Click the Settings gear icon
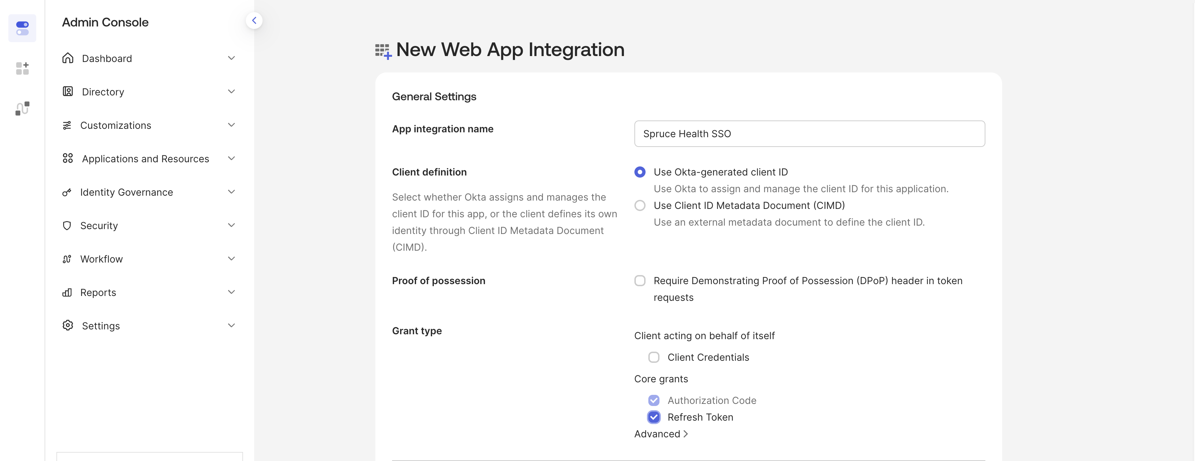Image resolution: width=1195 pixels, height=461 pixels. [68, 325]
